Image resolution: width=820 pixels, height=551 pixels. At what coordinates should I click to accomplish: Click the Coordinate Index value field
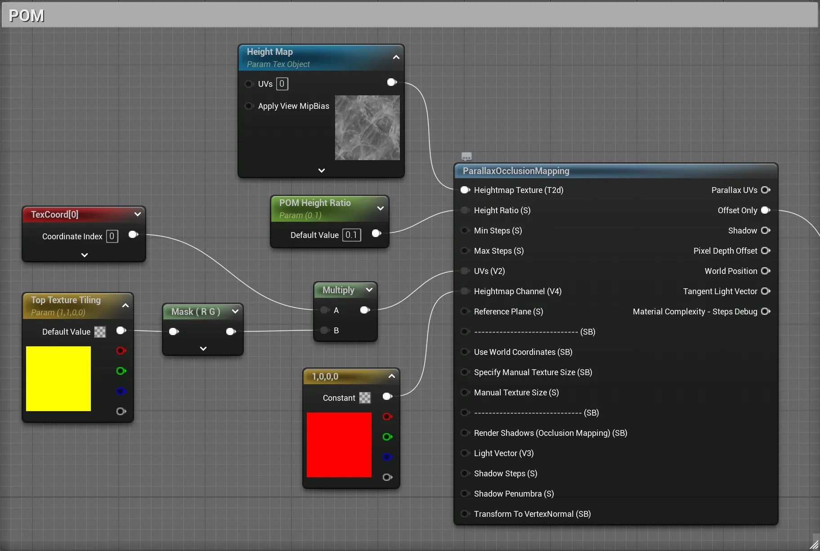pos(112,236)
